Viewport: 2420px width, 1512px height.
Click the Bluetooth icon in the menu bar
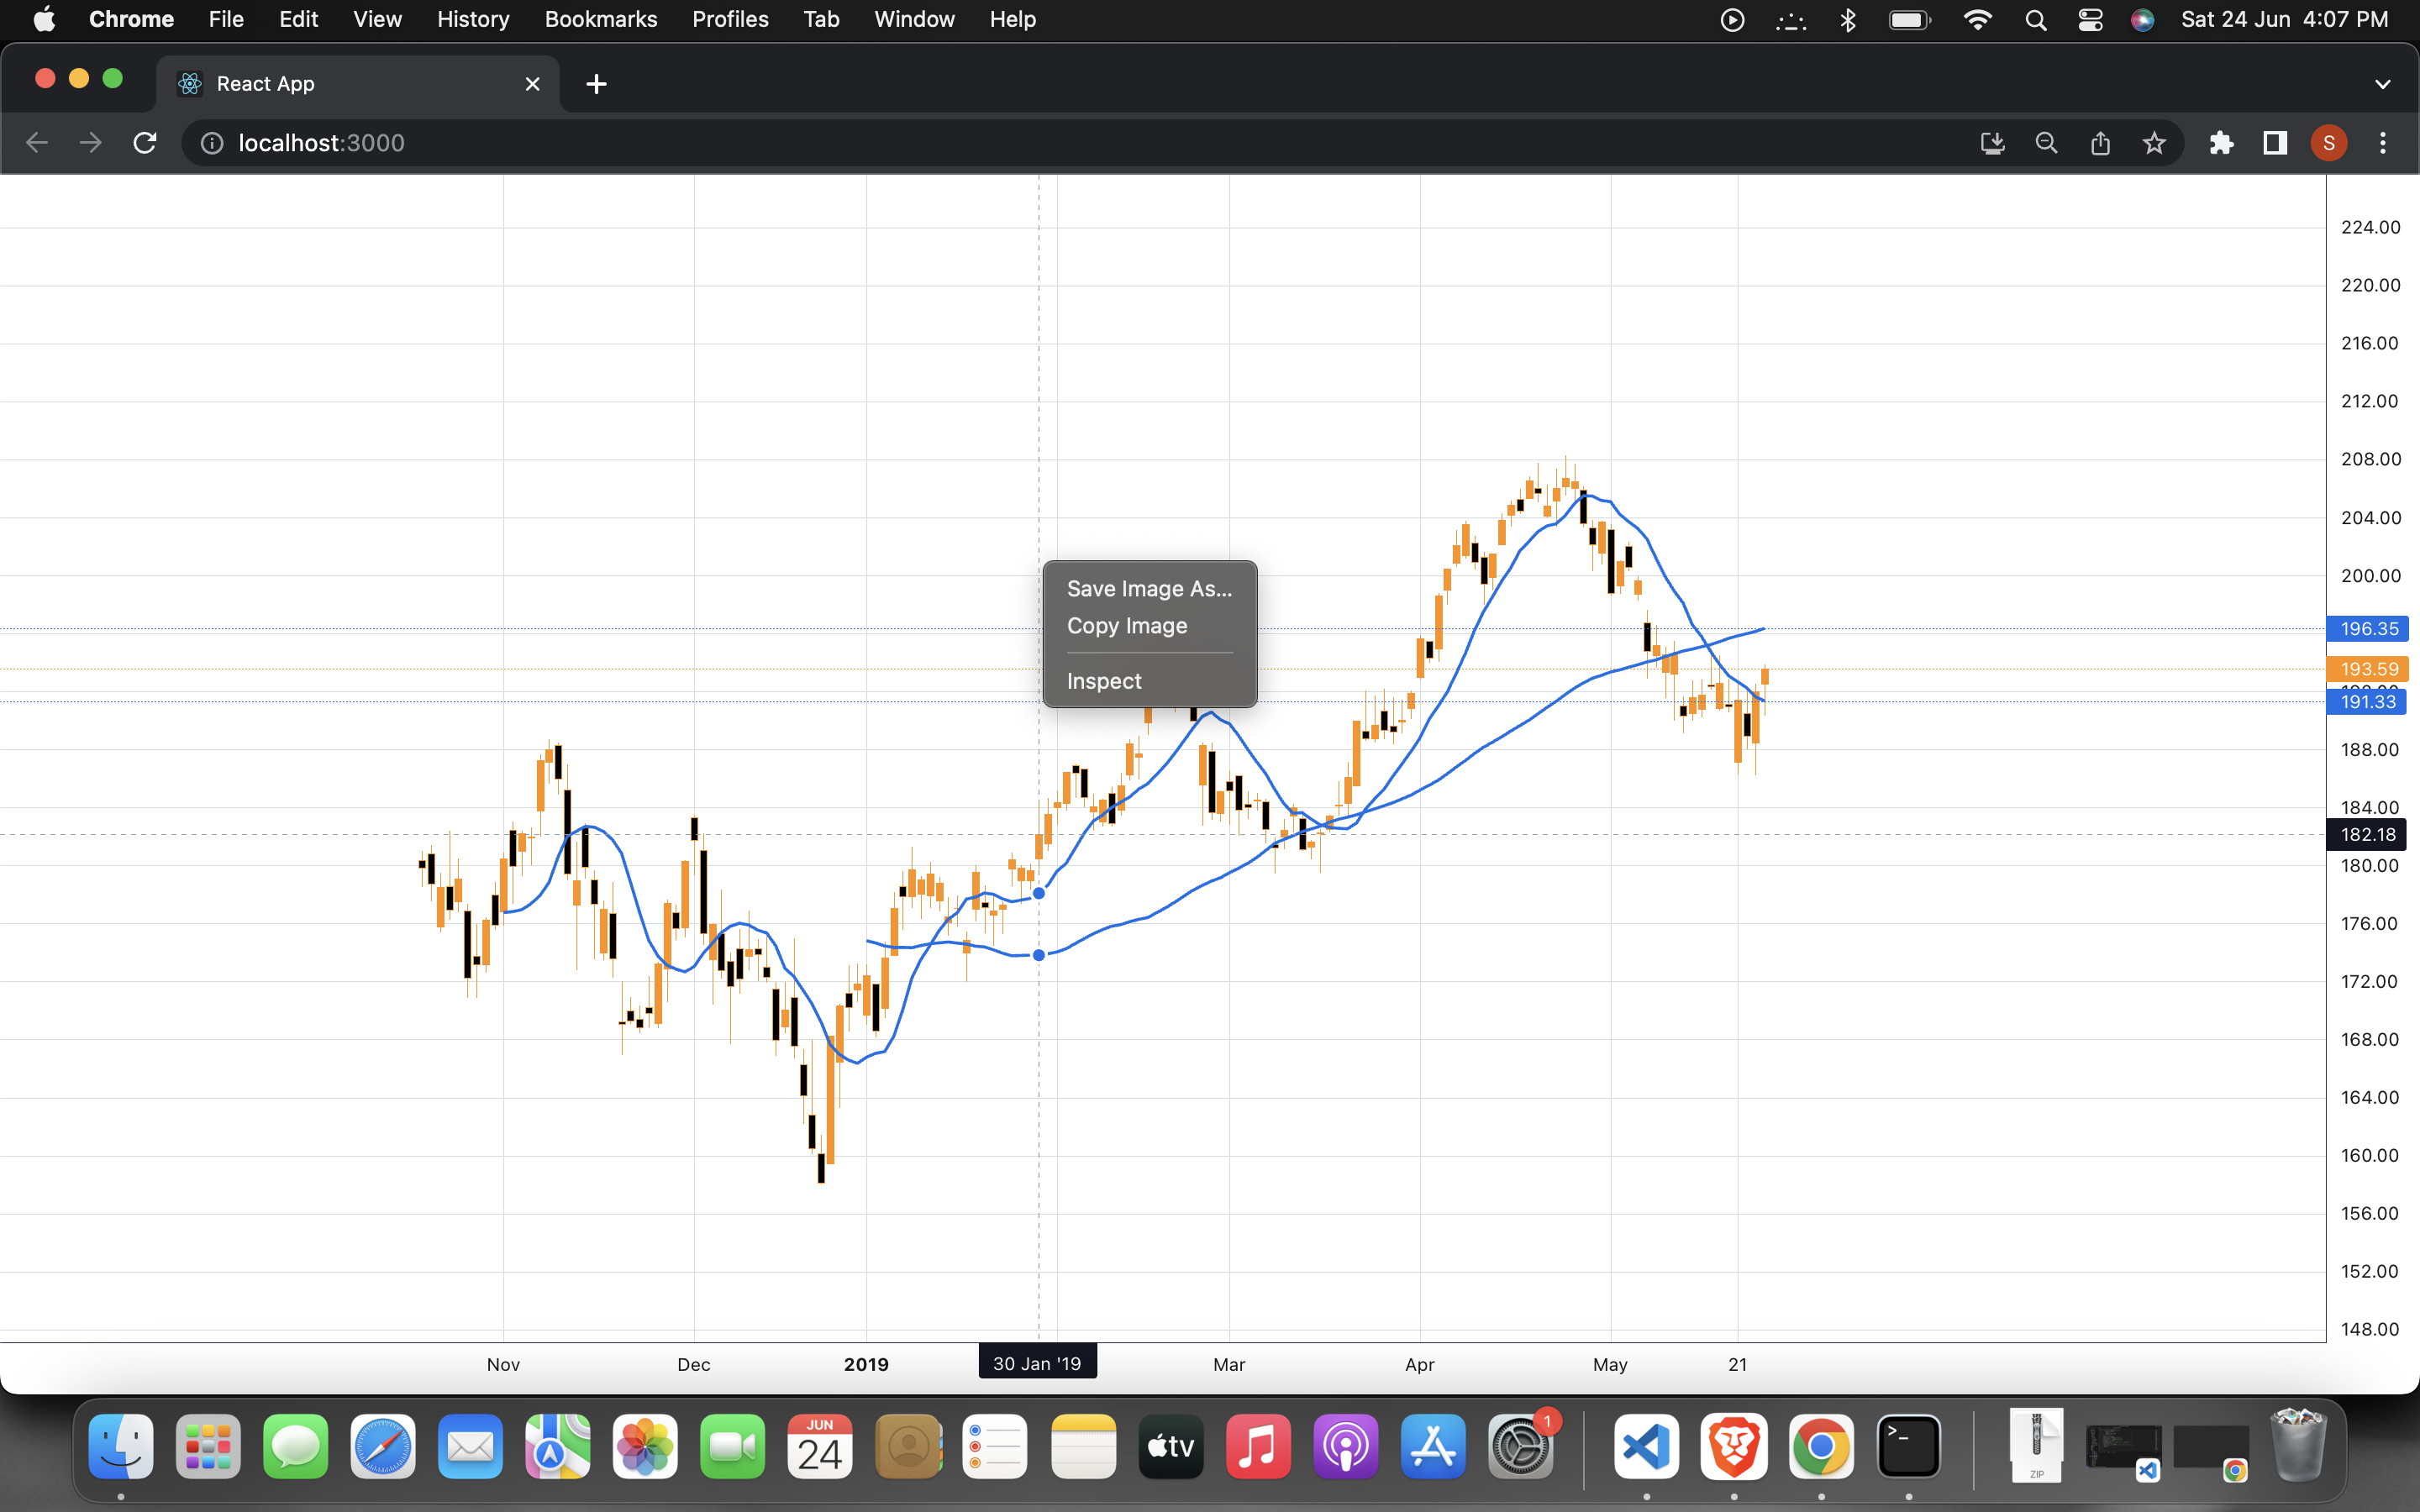[x=1848, y=19]
